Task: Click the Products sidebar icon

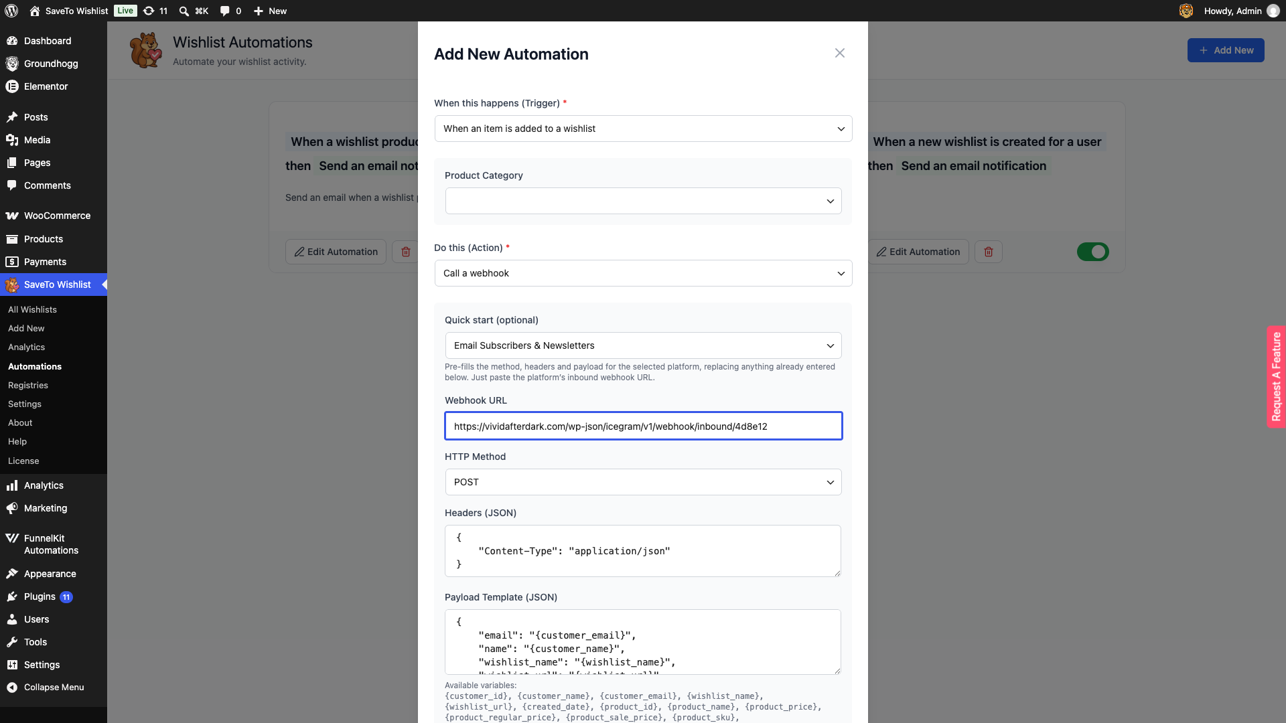Action: (12, 239)
